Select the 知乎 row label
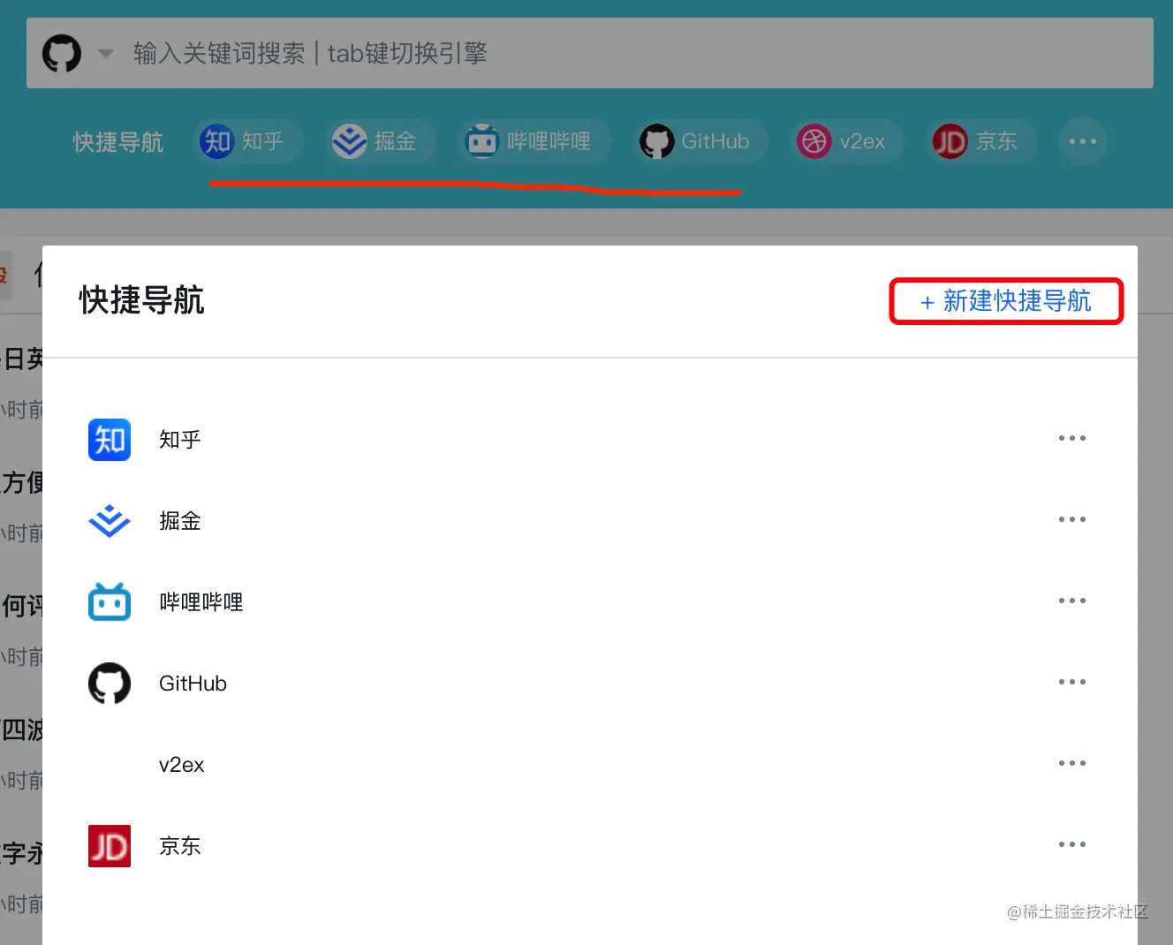The image size is (1173, 945). coord(180,440)
